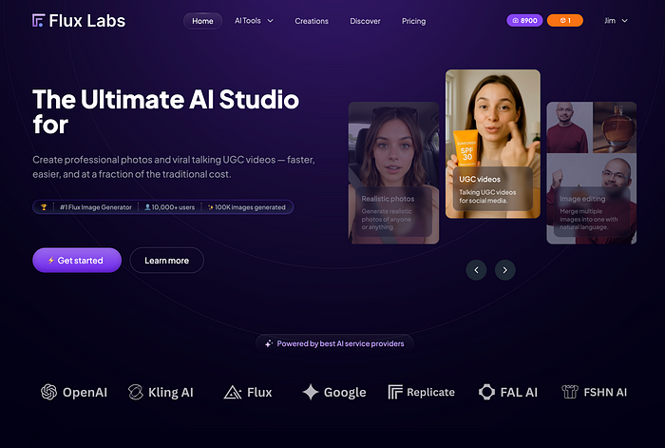Expand the AI Tools dropdown menu

[254, 21]
